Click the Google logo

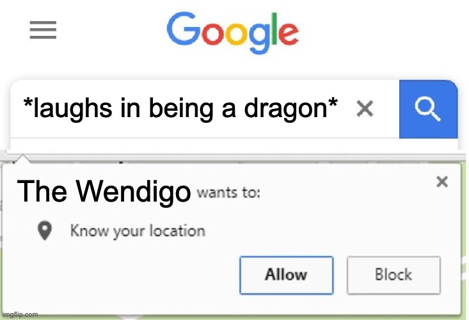(x=233, y=32)
